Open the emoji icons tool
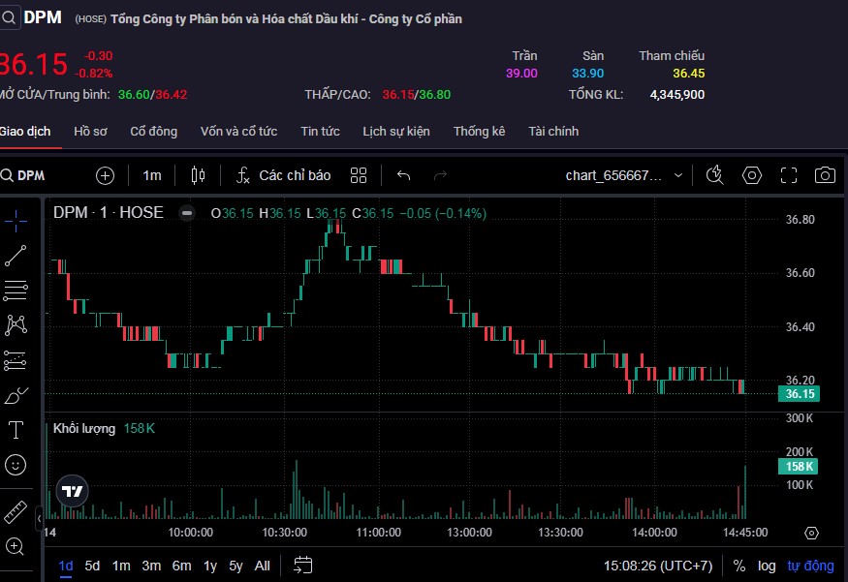 pos(16,465)
